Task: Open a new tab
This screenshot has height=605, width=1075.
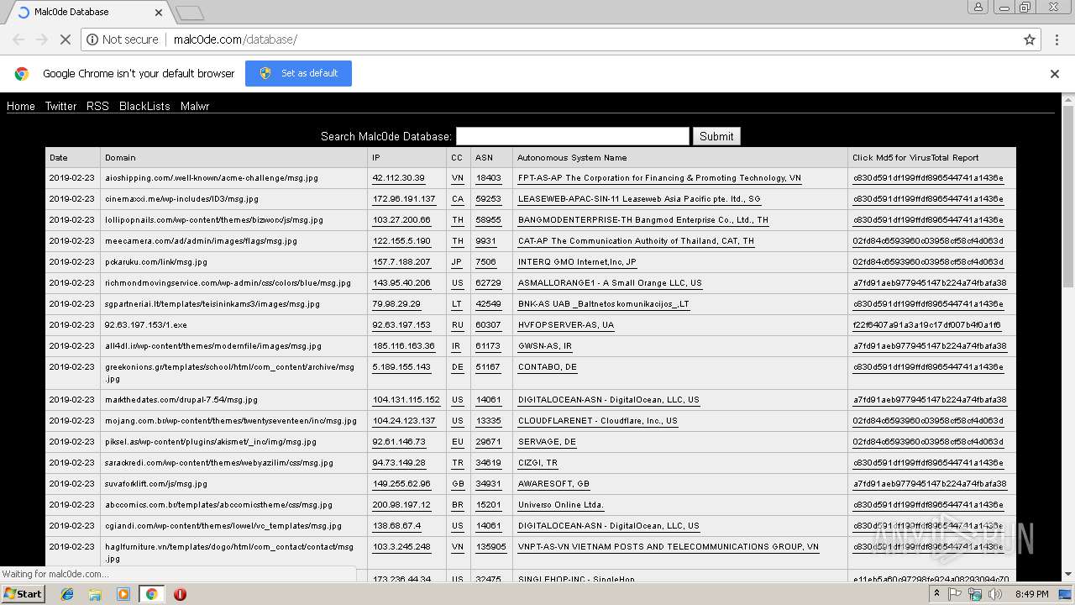Action: (x=190, y=13)
